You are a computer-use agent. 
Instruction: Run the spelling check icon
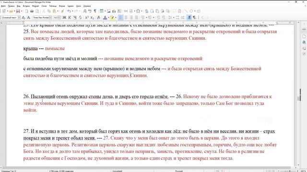90,11
